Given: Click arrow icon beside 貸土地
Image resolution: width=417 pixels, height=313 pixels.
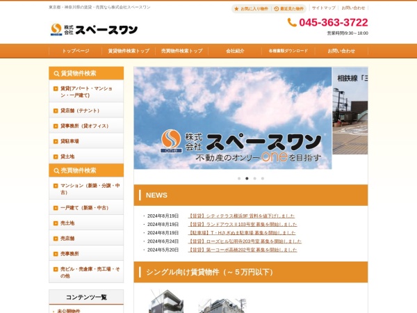Looking at the screenshot, I should click(x=56, y=156).
